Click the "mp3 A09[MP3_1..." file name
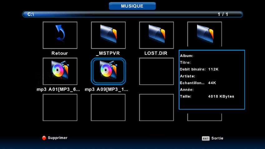This screenshot has width=265, height=149. pos(107,89)
